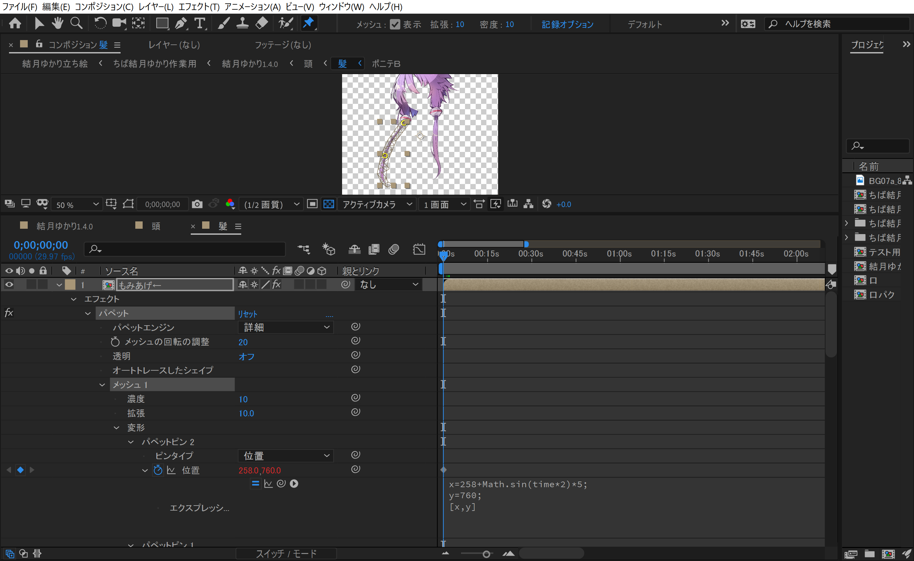Toggle the position keyframe diamond at current time
The image size is (914, 561).
(20, 470)
